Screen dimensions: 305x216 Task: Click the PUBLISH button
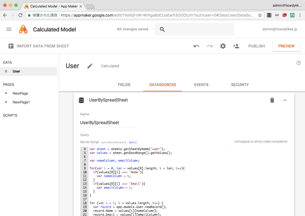pos(256,46)
